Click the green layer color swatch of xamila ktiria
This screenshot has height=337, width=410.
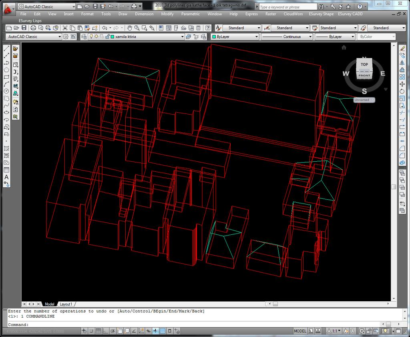coord(113,37)
